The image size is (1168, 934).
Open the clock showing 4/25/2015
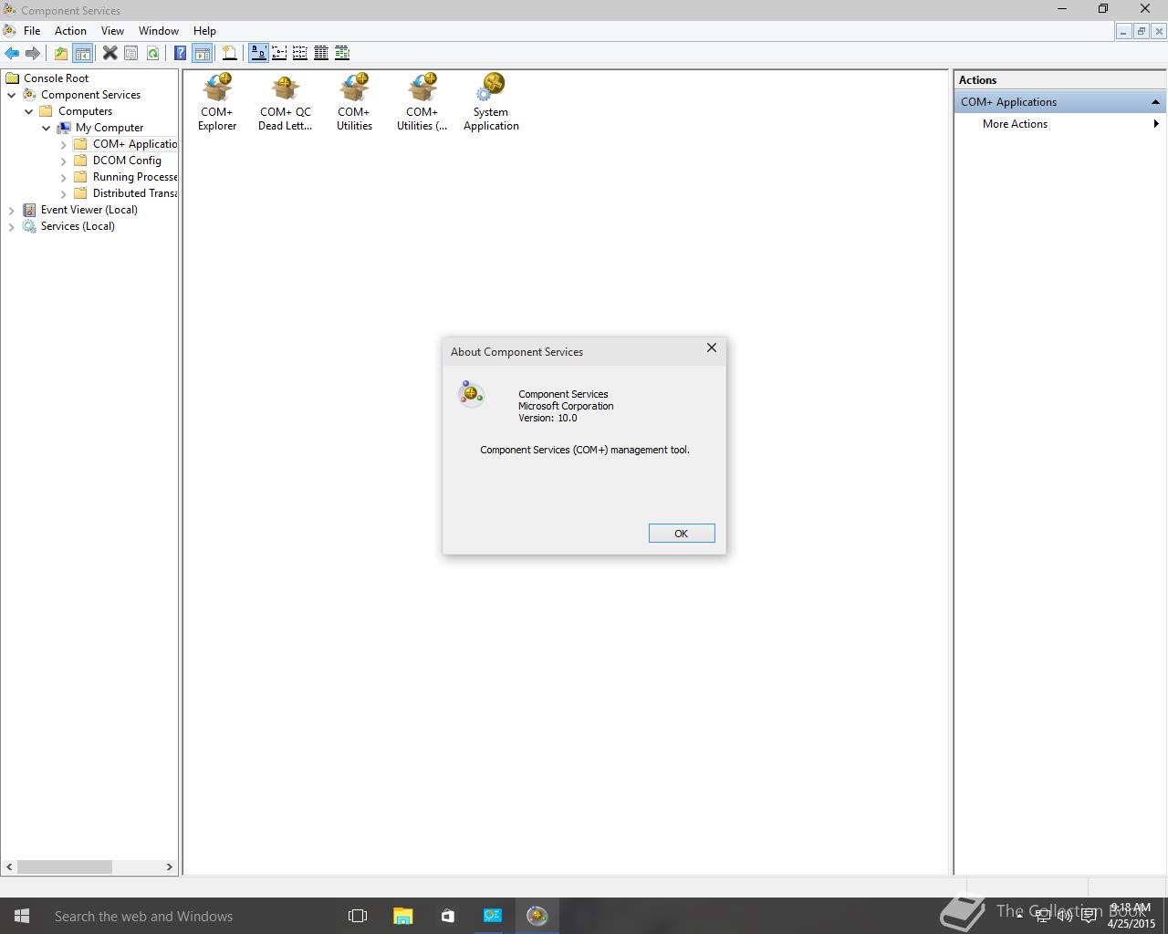[x=1131, y=916]
